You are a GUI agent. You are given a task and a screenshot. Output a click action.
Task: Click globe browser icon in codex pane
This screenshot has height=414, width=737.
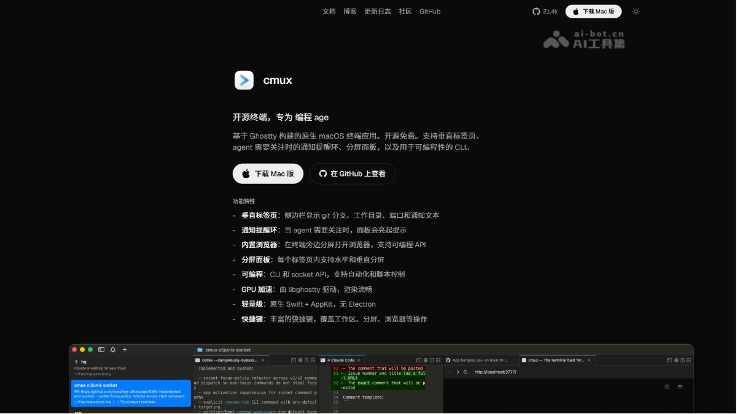point(300,360)
